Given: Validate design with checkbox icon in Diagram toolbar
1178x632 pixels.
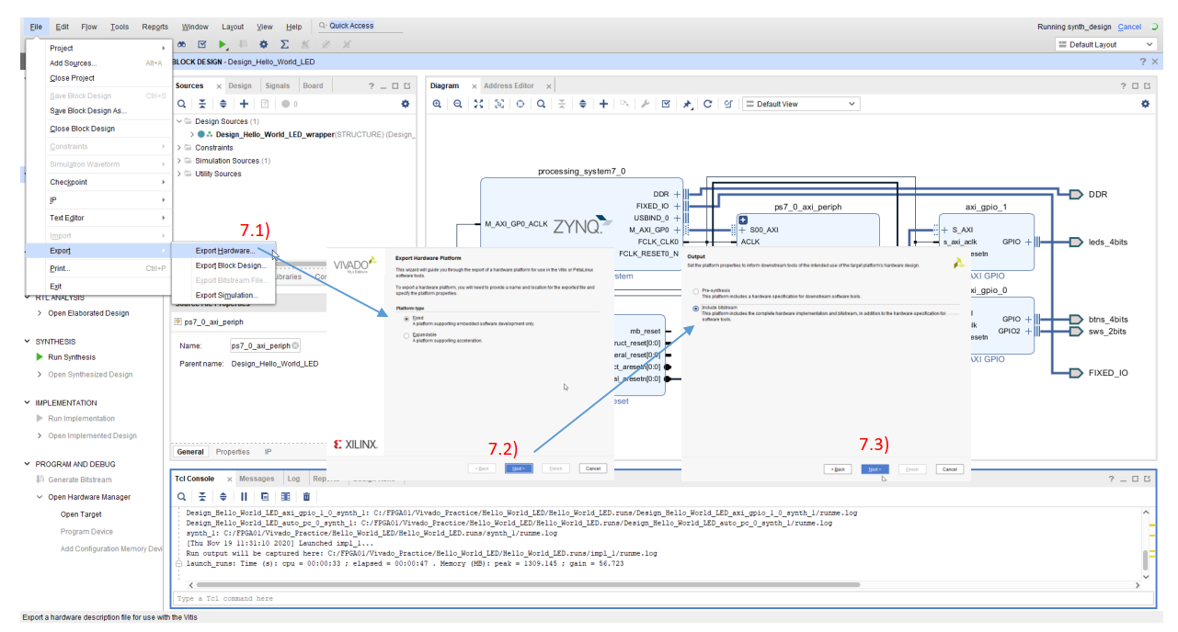Looking at the screenshot, I should 666,104.
